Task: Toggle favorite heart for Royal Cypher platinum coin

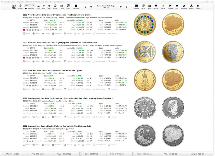Action: click(x=24, y=141)
